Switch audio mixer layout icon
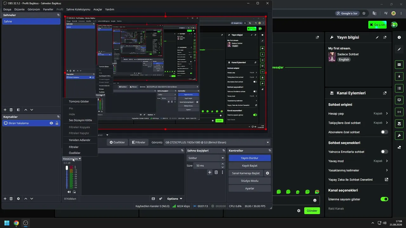The image size is (406, 228). [x=153, y=199]
